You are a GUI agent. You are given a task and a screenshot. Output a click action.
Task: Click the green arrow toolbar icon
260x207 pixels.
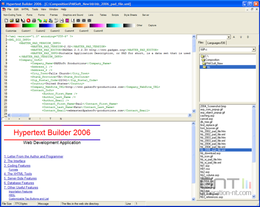(40, 21)
